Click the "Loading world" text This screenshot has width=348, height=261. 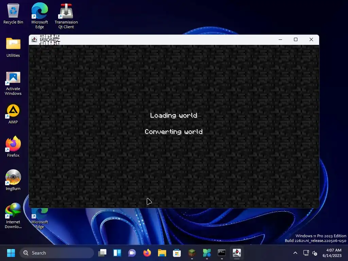click(x=174, y=116)
